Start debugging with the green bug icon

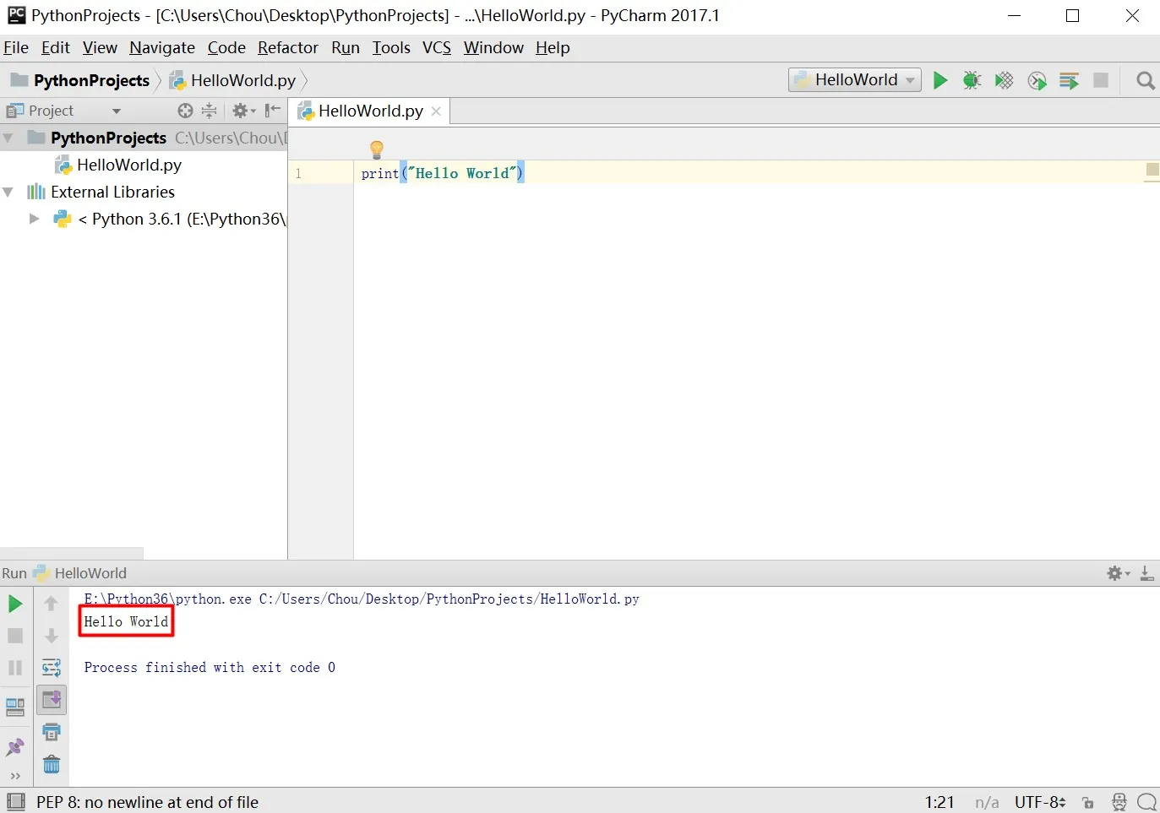972,80
